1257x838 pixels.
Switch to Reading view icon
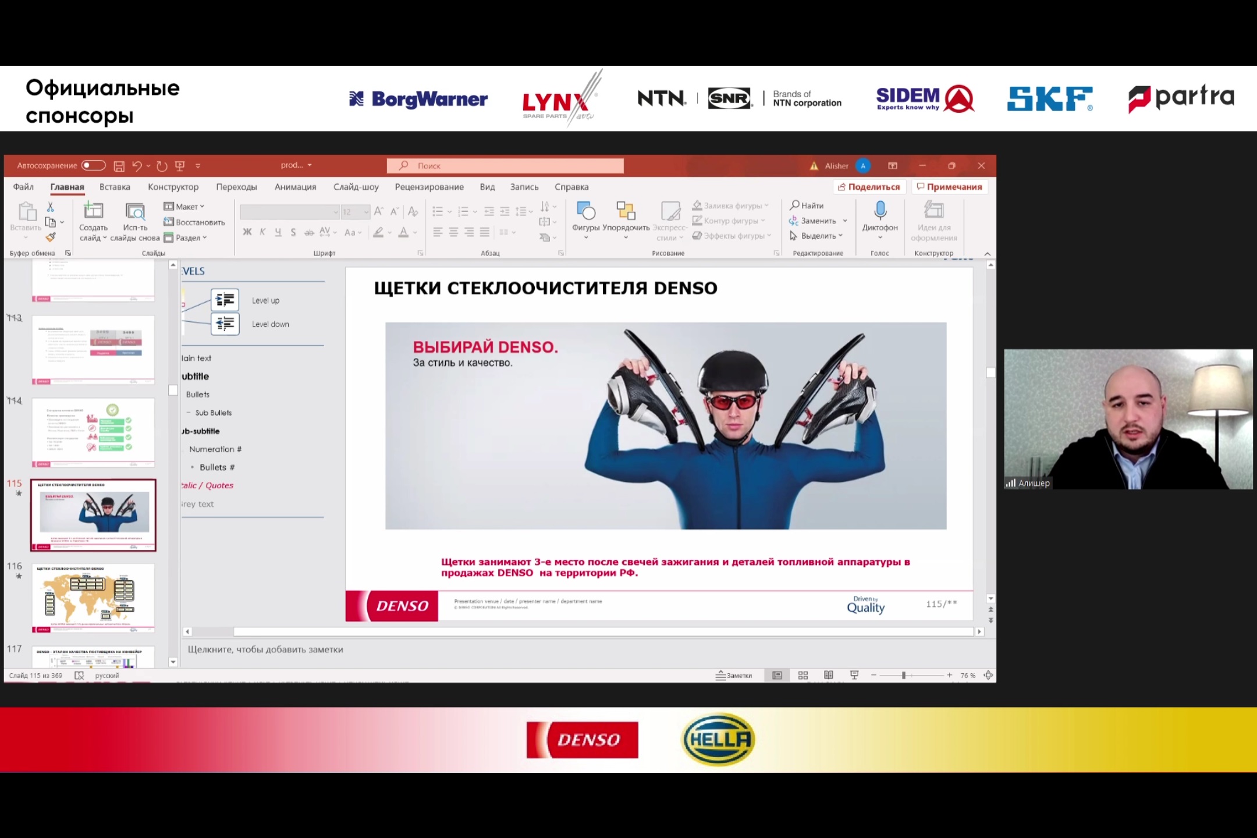tap(829, 675)
